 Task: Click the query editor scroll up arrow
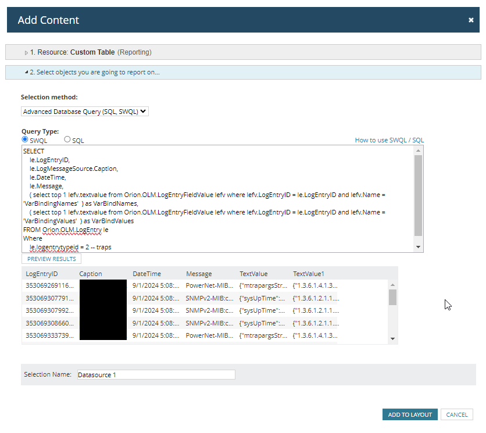click(418, 151)
